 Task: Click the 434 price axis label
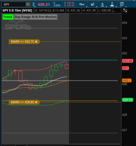(124, 23)
